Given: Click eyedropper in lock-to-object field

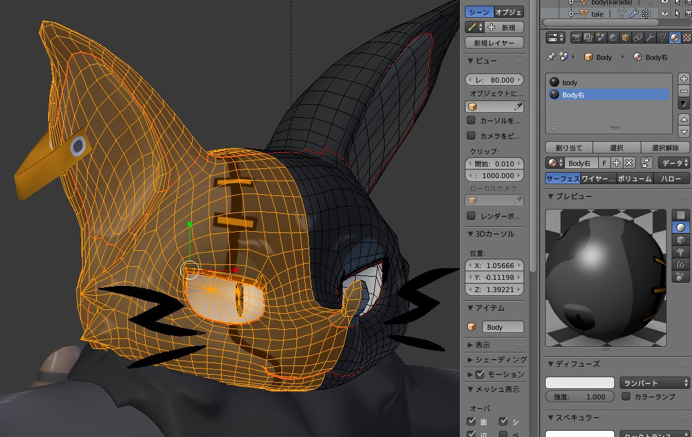Looking at the screenshot, I should pyautogui.click(x=518, y=107).
